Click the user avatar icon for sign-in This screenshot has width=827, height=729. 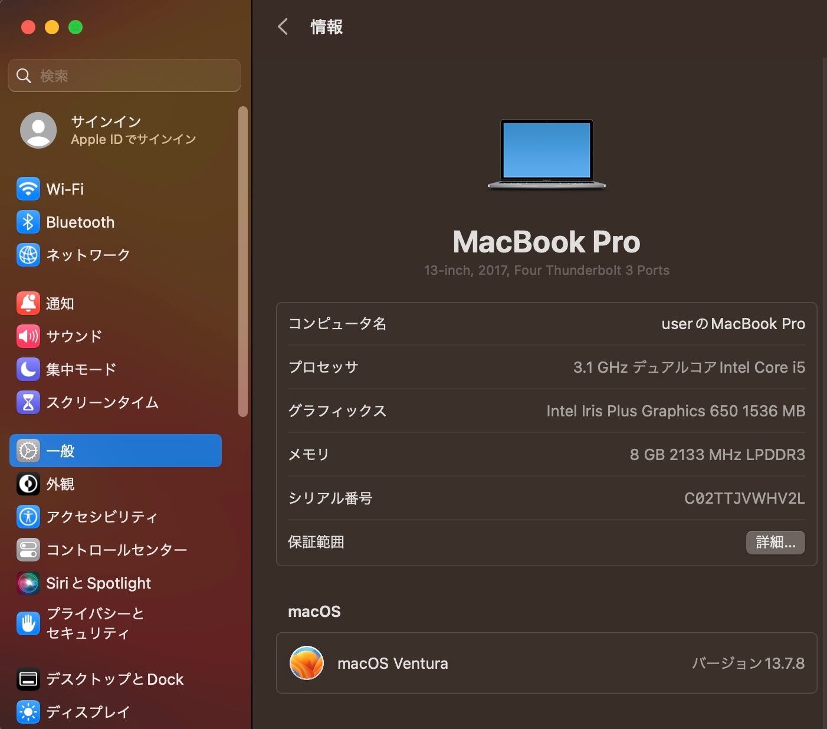tap(38, 130)
